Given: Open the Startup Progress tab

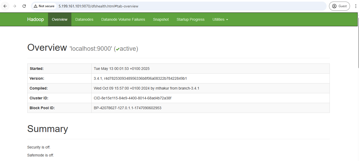Looking at the screenshot, I should (191, 19).
